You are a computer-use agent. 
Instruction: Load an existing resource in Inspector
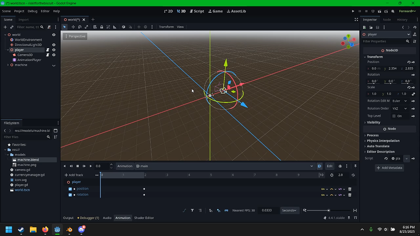(x=371, y=27)
